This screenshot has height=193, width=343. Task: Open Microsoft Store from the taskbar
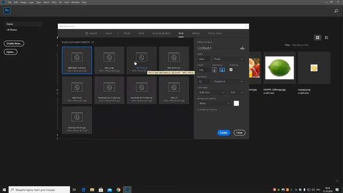101,190
